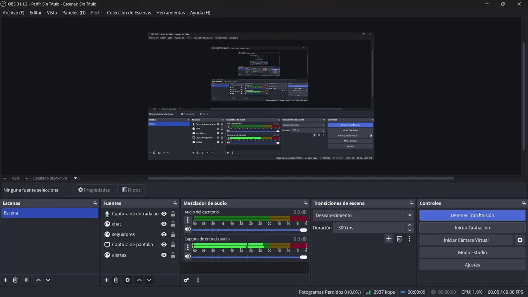Hide Captura de entrada audio source
The image size is (528, 297).
pos(164,214)
